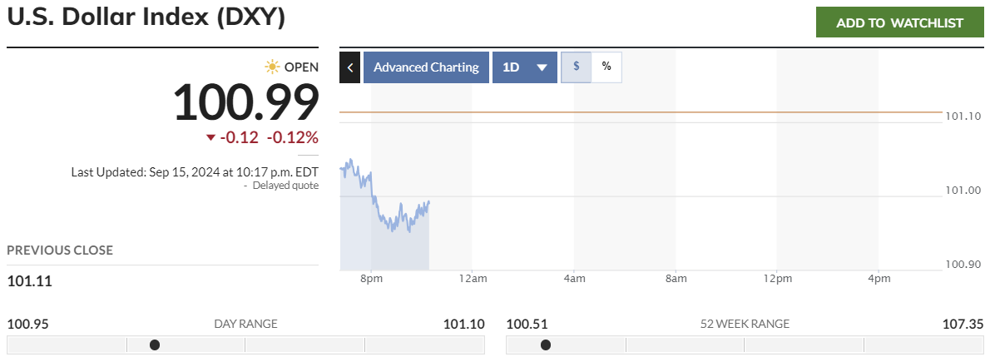The image size is (990, 362).
Task: Click the 4pm time axis label
Action: click(879, 278)
